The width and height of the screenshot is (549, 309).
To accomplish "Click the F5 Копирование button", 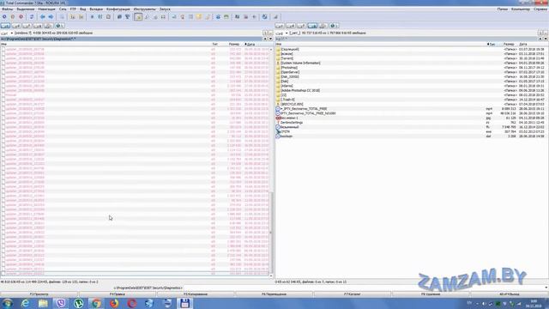I will [196, 294].
